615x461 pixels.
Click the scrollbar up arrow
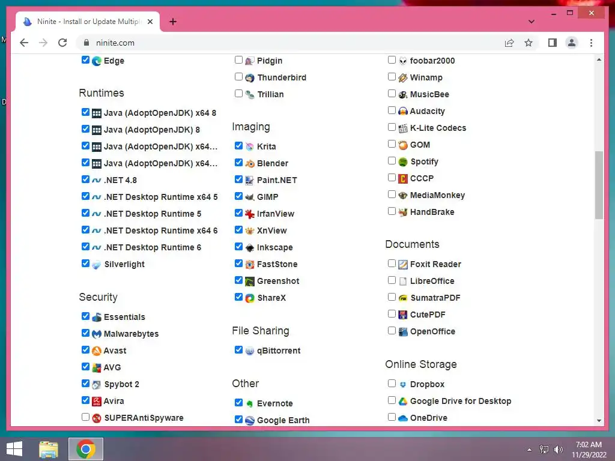599,59
